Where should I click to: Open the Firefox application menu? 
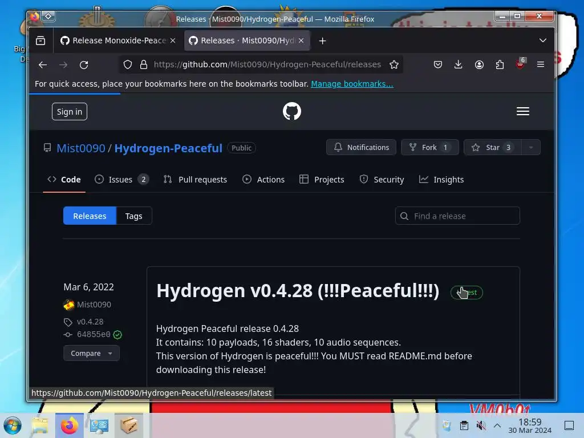point(541,65)
